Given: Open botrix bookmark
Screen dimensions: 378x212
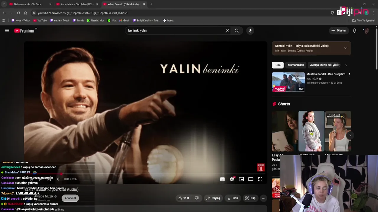Looking at the screenshot, I should tap(168, 21).
